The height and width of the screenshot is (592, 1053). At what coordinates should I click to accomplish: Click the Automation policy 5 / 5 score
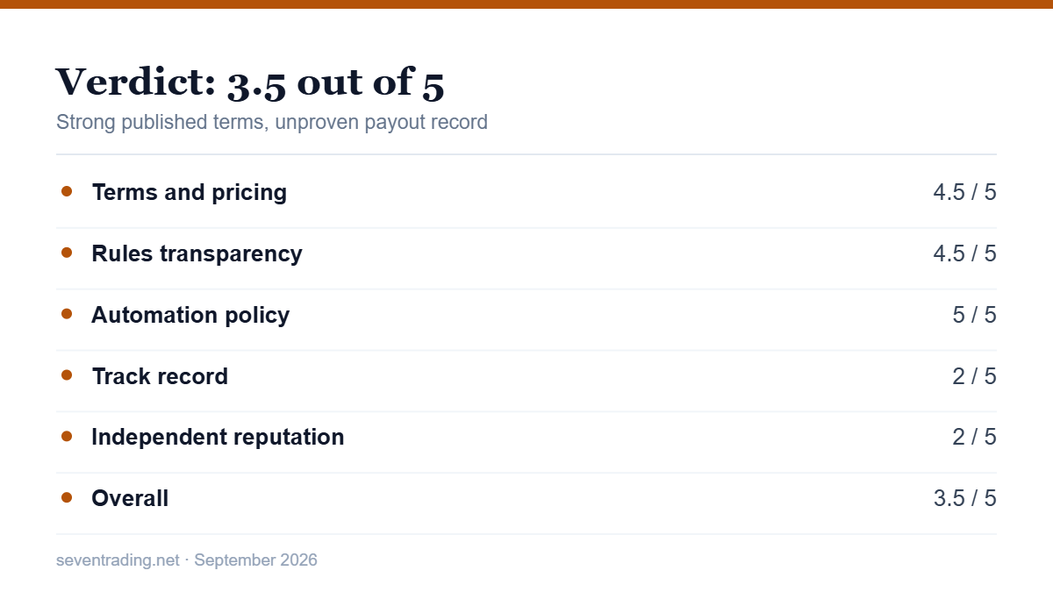(x=974, y=315)
